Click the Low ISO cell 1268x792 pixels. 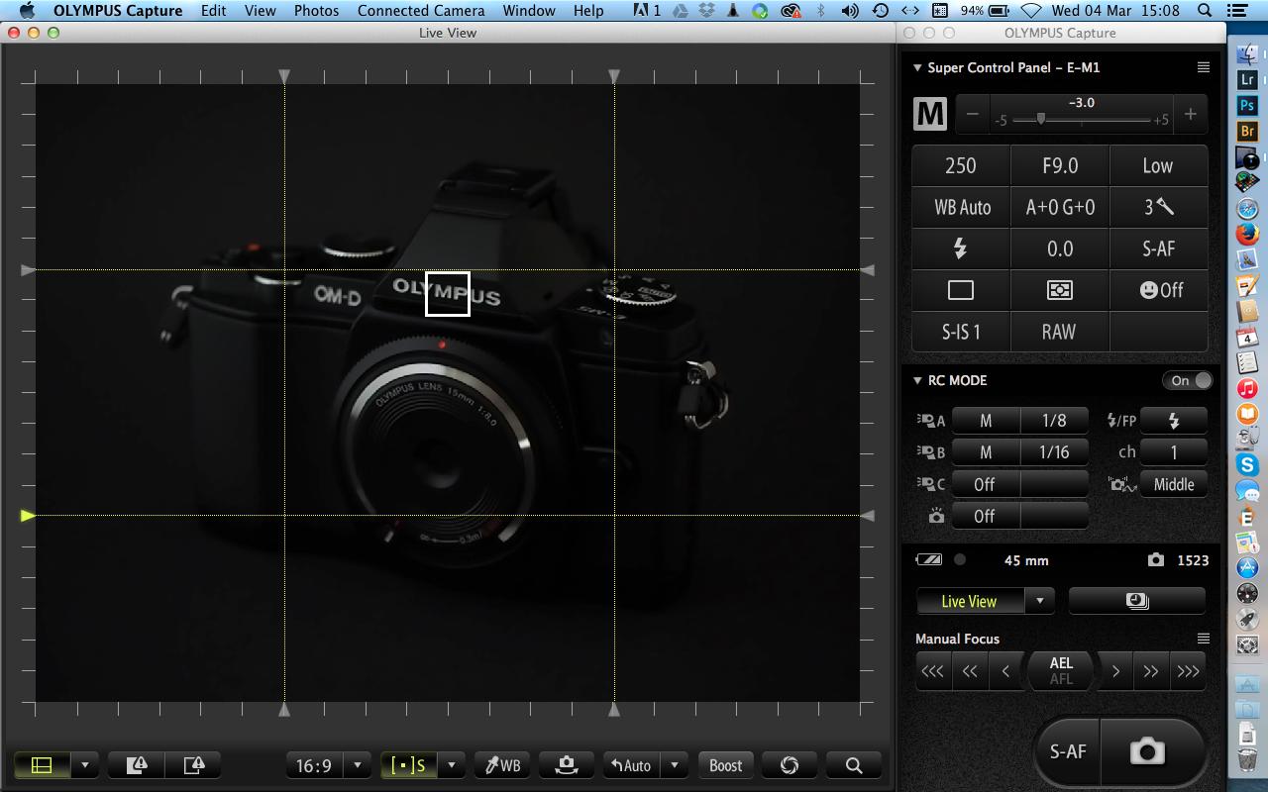(x=1159, y=166)
